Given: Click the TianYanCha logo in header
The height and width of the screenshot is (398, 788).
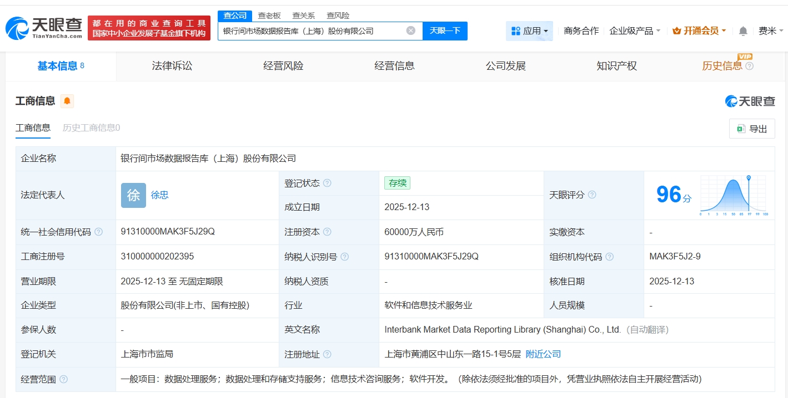Looking at the screenshot, I should tap(44, 28).
